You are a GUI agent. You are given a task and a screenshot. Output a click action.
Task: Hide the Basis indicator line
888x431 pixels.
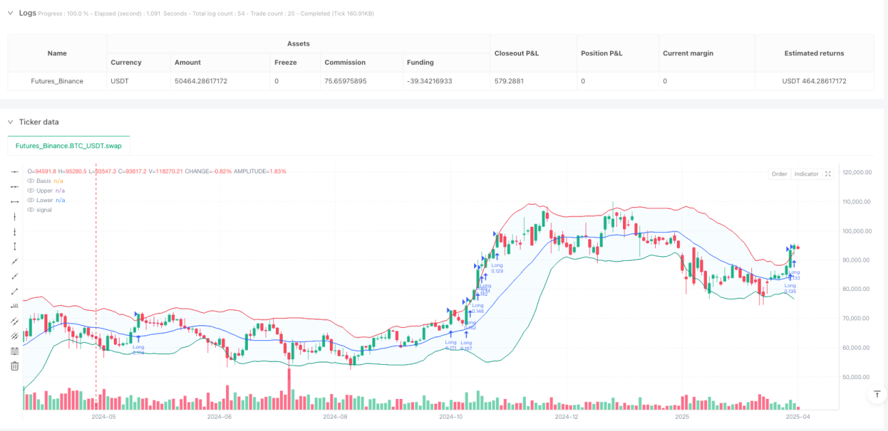(31, 181)
